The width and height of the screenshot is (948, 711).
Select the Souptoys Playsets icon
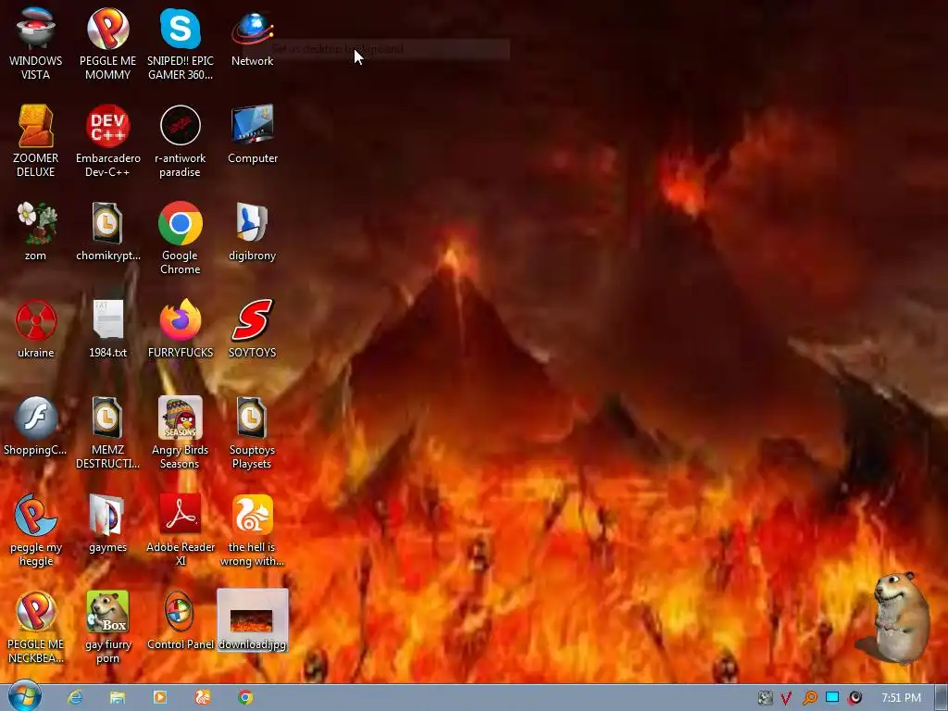252,433
